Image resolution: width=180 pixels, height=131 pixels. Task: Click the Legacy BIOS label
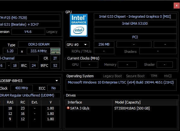[52, 32]
